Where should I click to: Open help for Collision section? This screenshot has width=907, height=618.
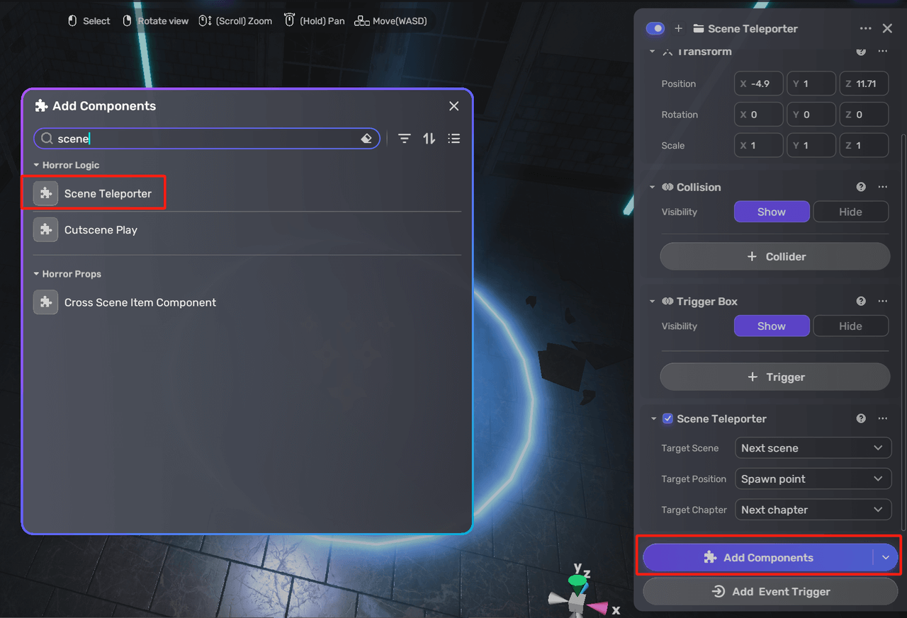861,187
